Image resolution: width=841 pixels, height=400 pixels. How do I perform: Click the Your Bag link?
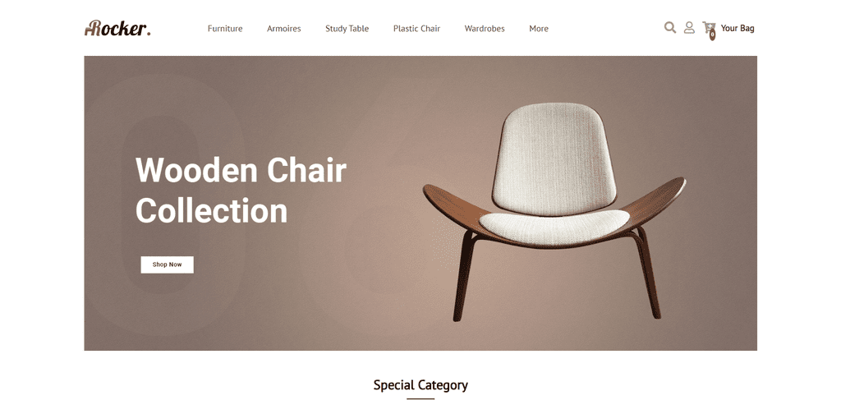[x=738, y=29]
